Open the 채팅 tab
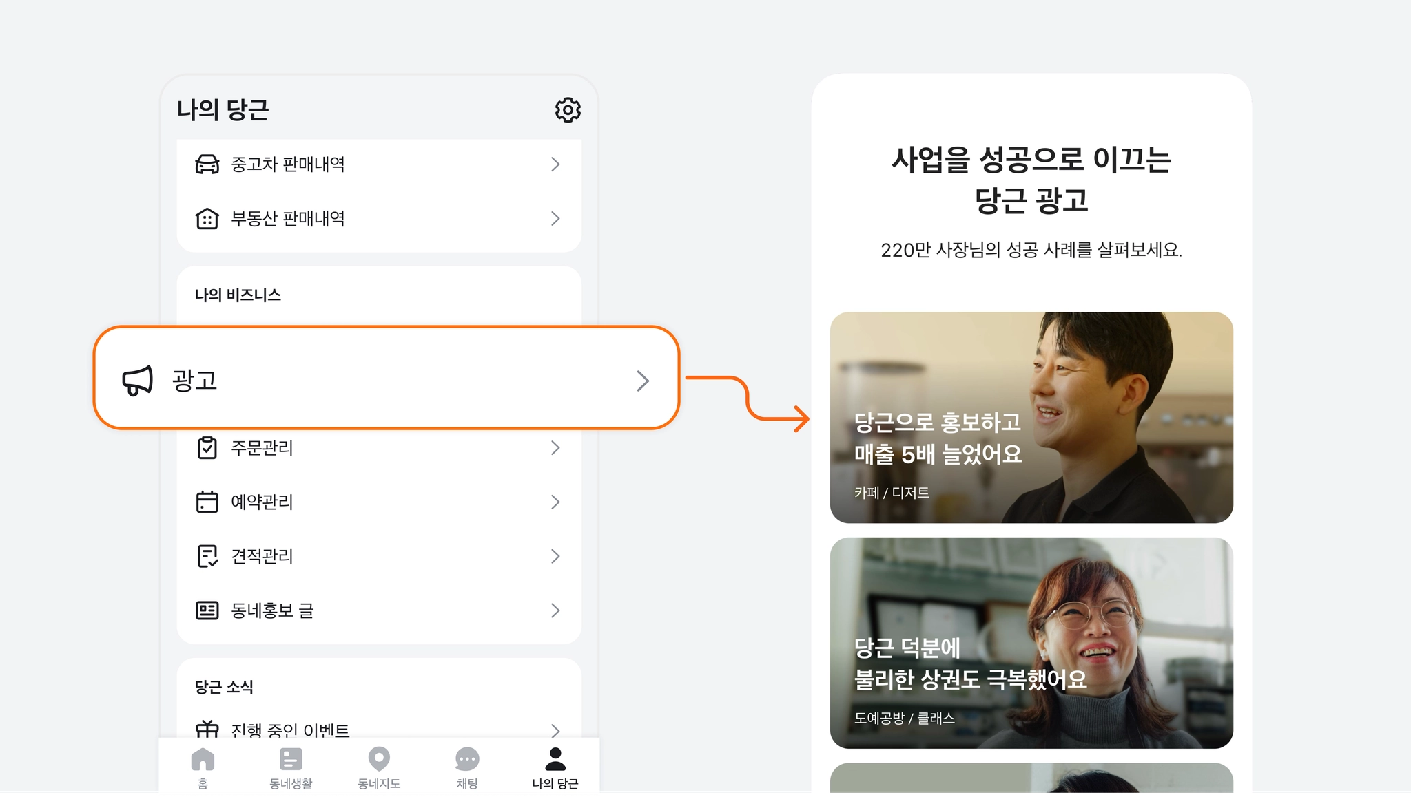The image size is (1411, 797). (x=467, y=768)
